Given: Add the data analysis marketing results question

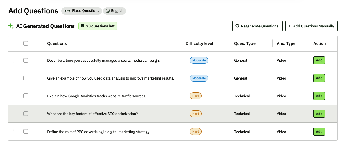Looking at the screenshot, I should [319, 78].
